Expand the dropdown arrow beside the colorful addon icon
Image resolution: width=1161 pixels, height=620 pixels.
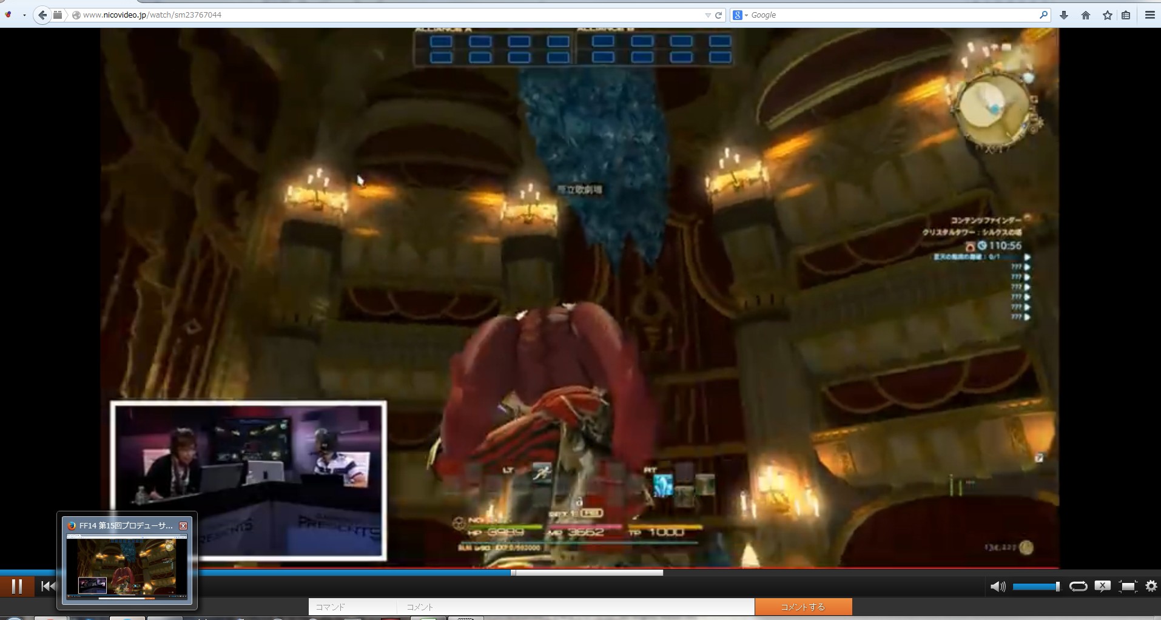tap(24, 15)
